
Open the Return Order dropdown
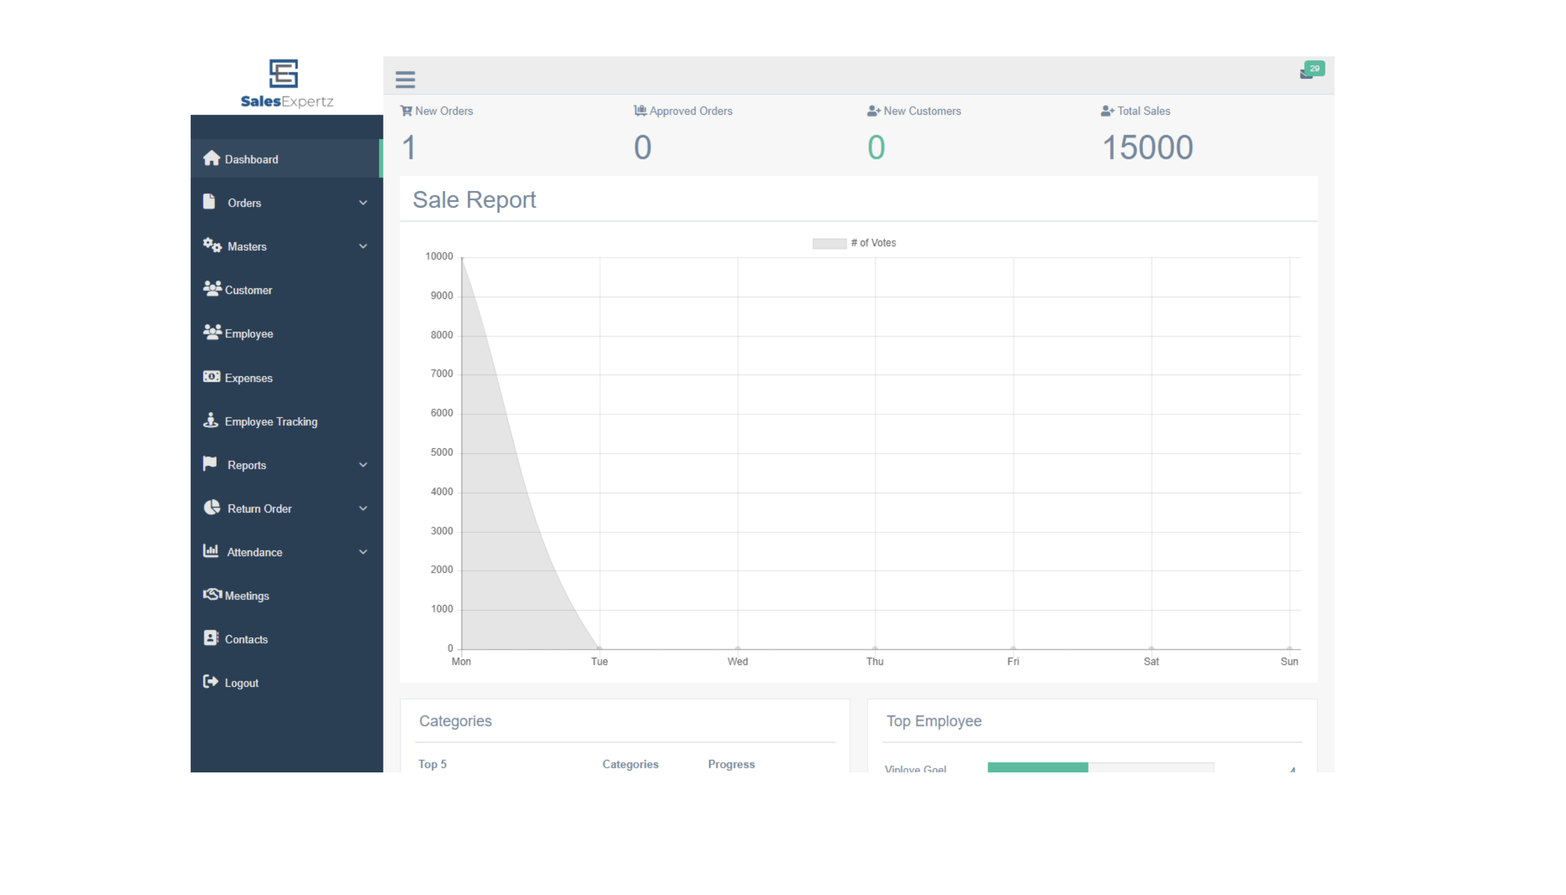pyautogui.click(x=286, y=509)
